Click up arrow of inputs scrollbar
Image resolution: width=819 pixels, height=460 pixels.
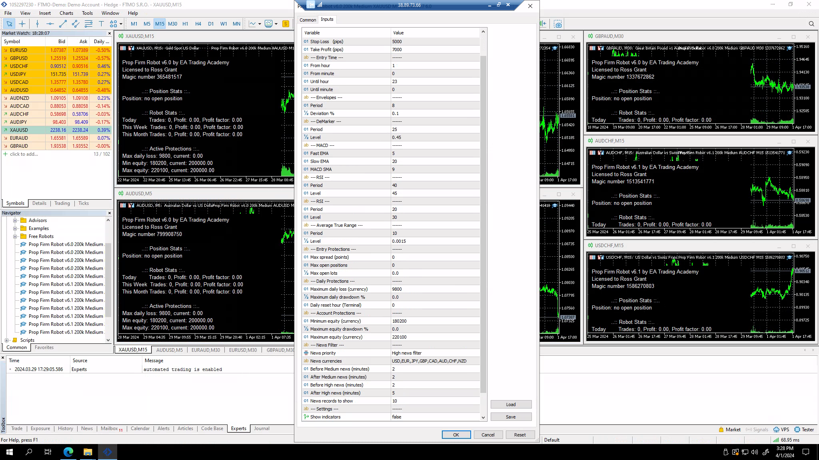pos(483,32)
